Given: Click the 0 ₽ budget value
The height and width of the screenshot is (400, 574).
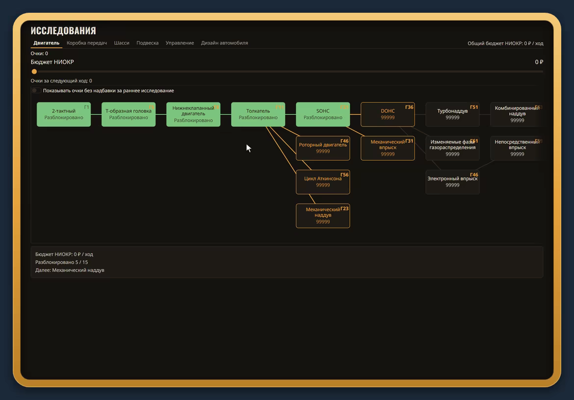Looking at the screenshot, I should click(x=539, y=62).
